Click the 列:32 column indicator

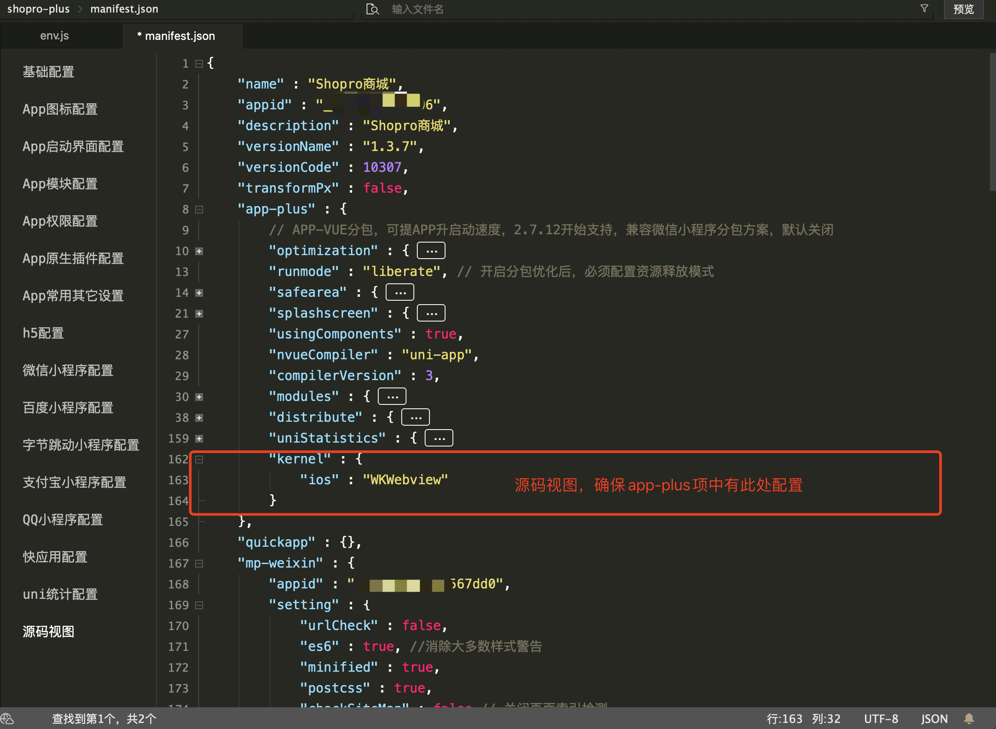[826, 719]
